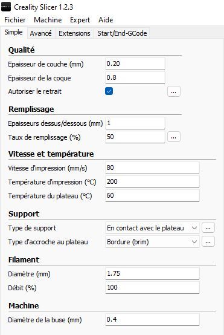Open the Machine menu
Screen dimensions: 224x335
pyautogui.click(x=48, y=20)
